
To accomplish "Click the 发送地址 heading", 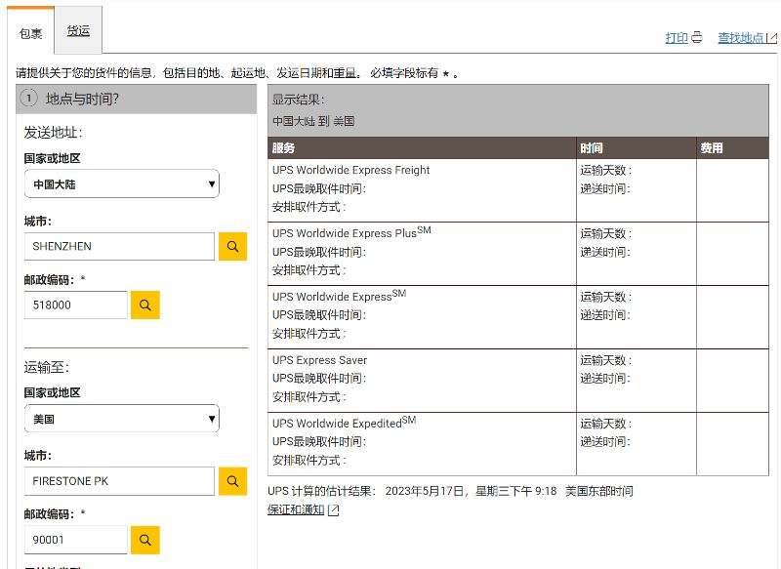I will point(53,133).
